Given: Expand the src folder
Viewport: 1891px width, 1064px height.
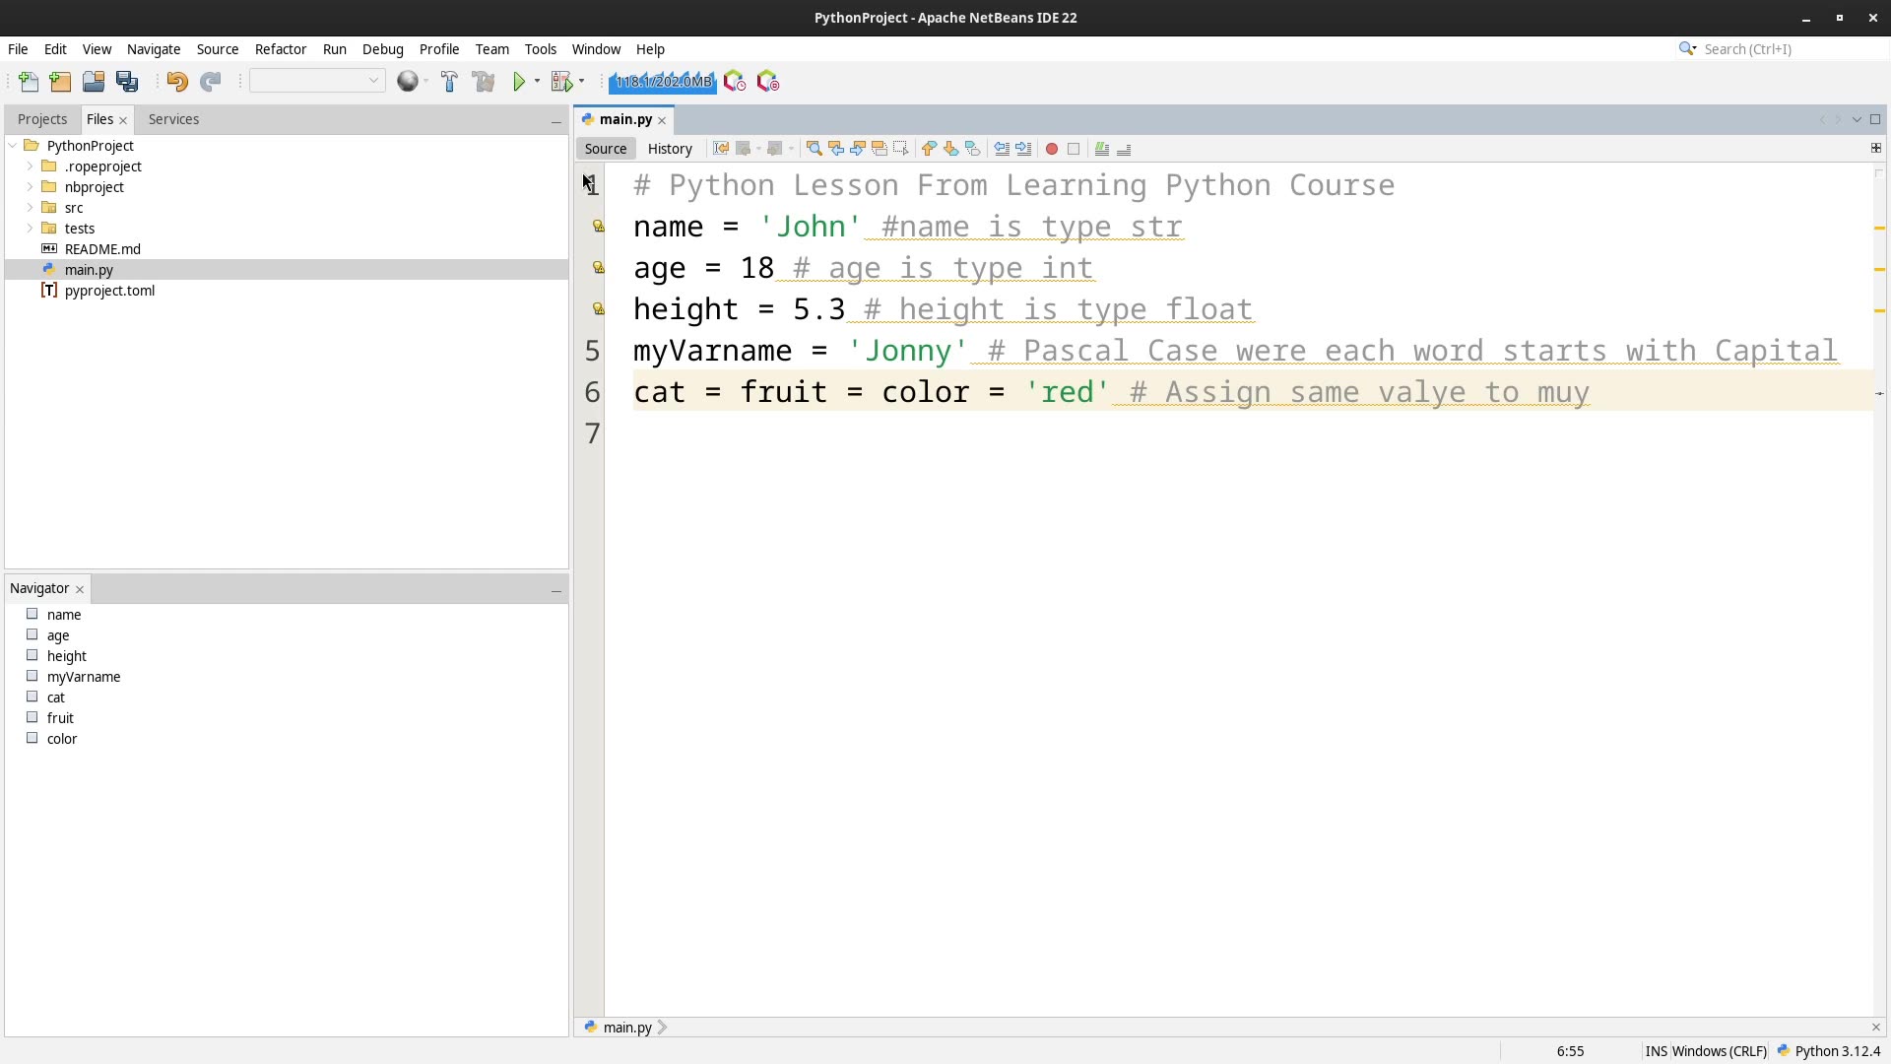Looking at the screenshot, I should pyautogui.click(x=31, y=208).
